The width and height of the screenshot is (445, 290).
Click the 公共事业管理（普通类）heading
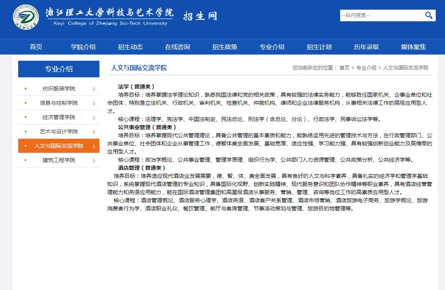click(147, 127)
